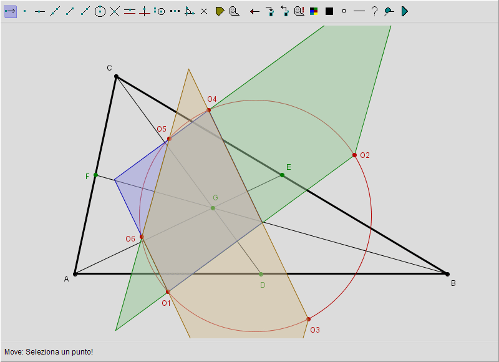Toggle the hide-object ghost tool
Screen dimensions: 499x362
coord(234,11)
